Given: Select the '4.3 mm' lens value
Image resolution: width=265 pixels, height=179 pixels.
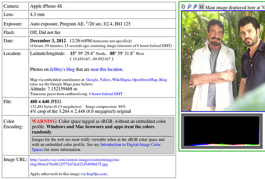Looking at the screenshot, I should pyautogui.click(x=37, y=15).
